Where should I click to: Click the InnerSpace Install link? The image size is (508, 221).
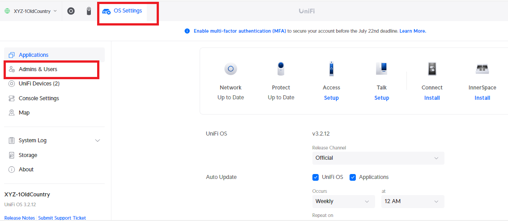point(482,98)
